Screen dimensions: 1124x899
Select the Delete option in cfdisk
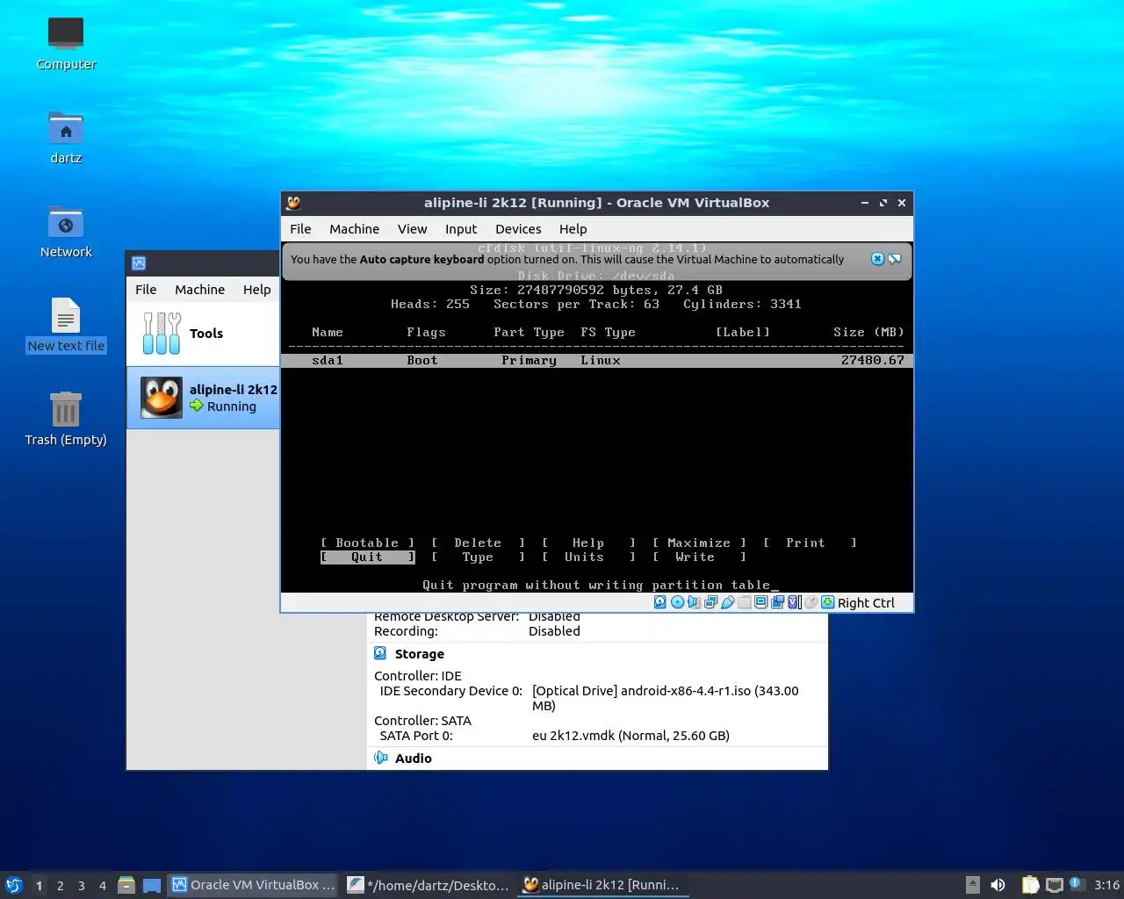click(478, 543)
